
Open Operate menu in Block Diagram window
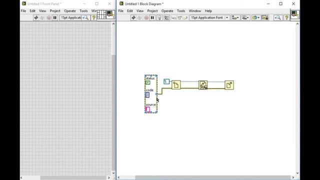pyautogui.click(x=167, y=11)
